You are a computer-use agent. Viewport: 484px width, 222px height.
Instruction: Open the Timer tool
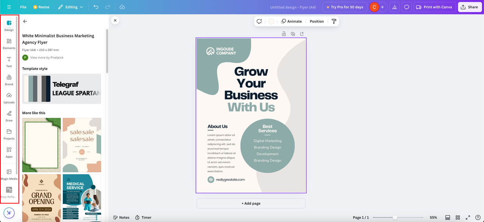click(143, 217)
